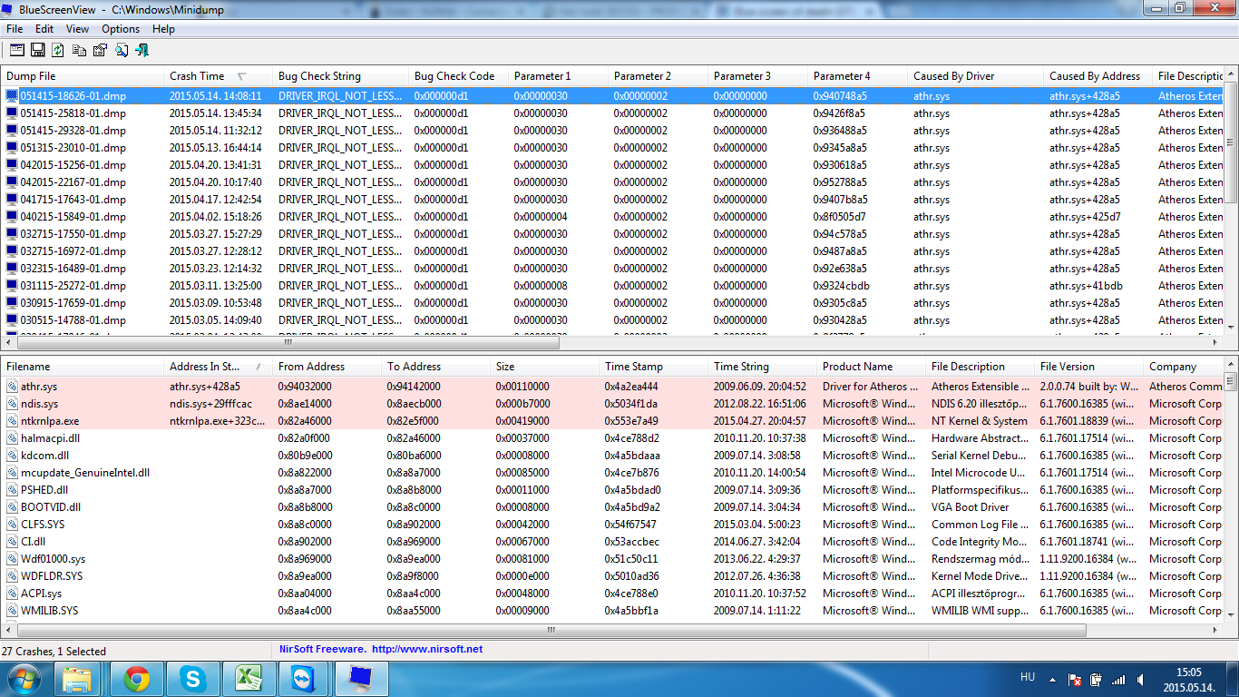Viewport: 1239px width, 697px height.
Task: Select the 051315-23010-01.dmp row
Action: [x=612, y=148]
